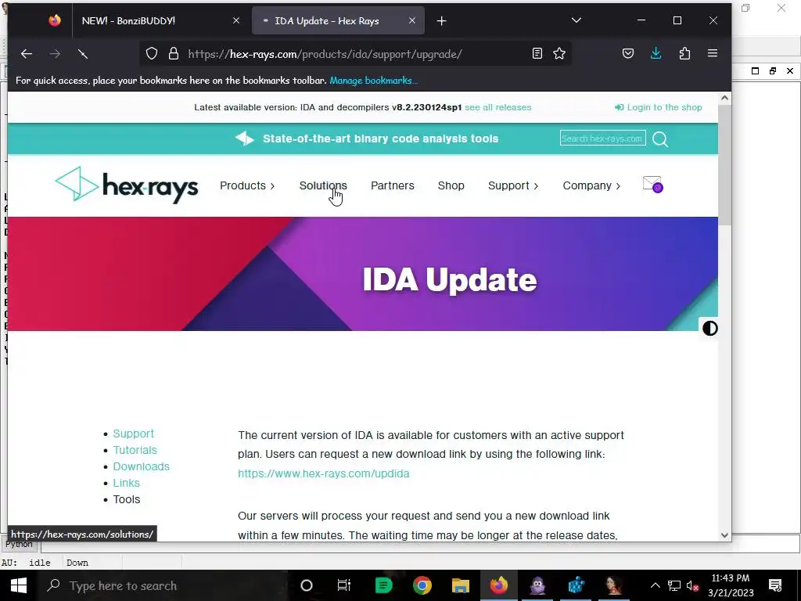Image resolution: width=801 pixels, height=601 pixels.
Task: Click the Firefox address bar URL
Action: [325, 54]
